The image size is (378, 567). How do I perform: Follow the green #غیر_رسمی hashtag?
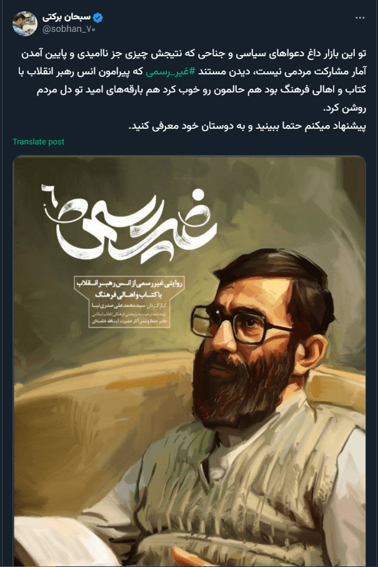[171, 72]
